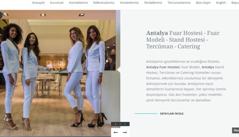The image size is (239, 137).
Task: Click the slide counter 1 / 2
Action: (120, 124)
